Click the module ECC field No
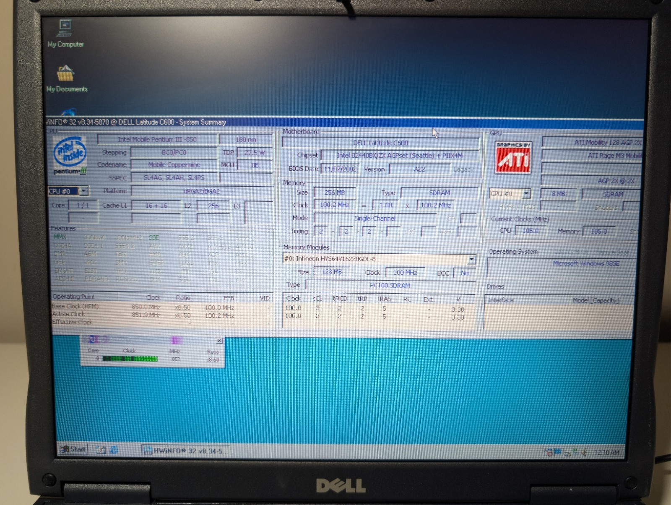 pos(465,273)
